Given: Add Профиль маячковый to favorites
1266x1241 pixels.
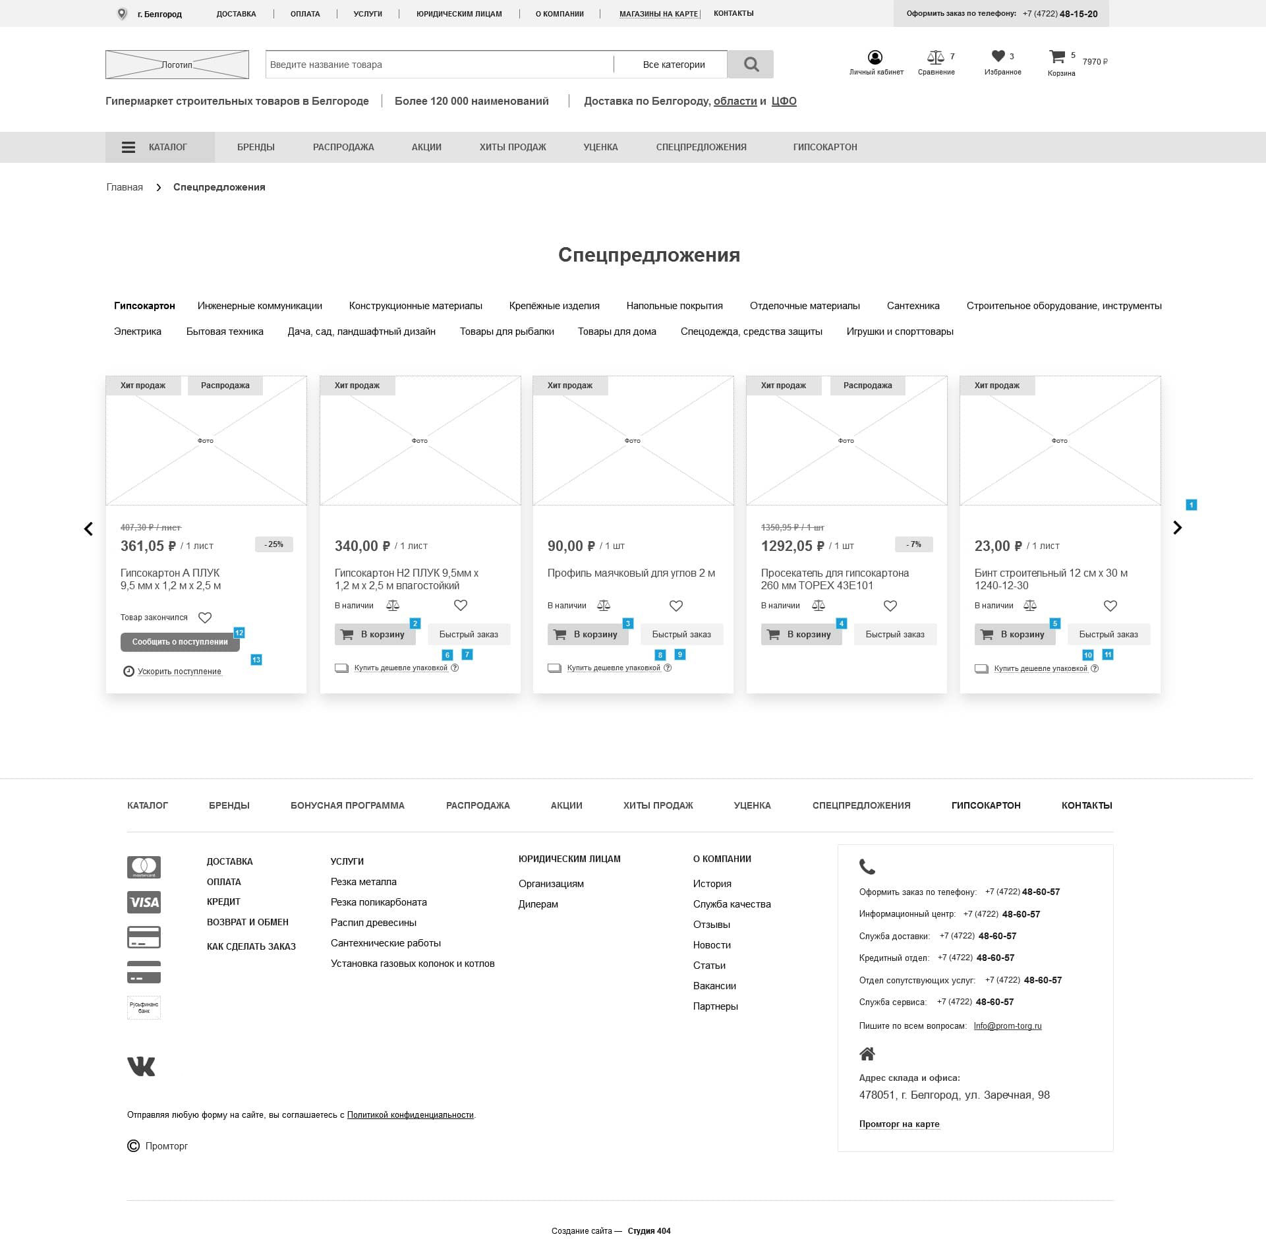Looking at the screenshot, I should pos(676,605).
